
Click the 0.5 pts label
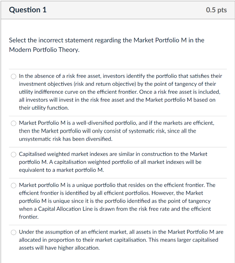(216, 10)
